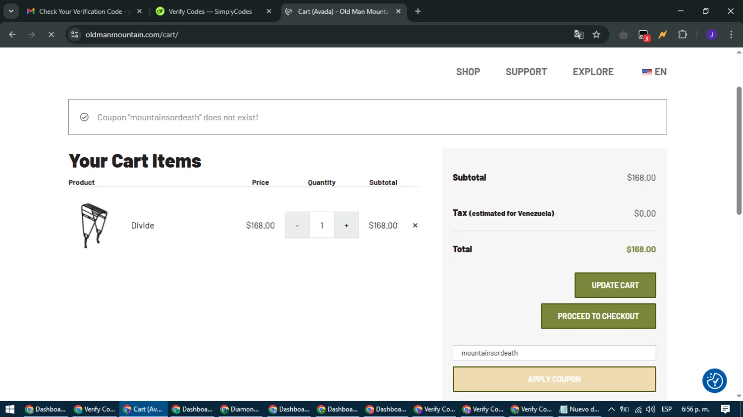Screen dimensions: 743x417
Task: Click the coupon does not exist message
Action: pos(177,117)
